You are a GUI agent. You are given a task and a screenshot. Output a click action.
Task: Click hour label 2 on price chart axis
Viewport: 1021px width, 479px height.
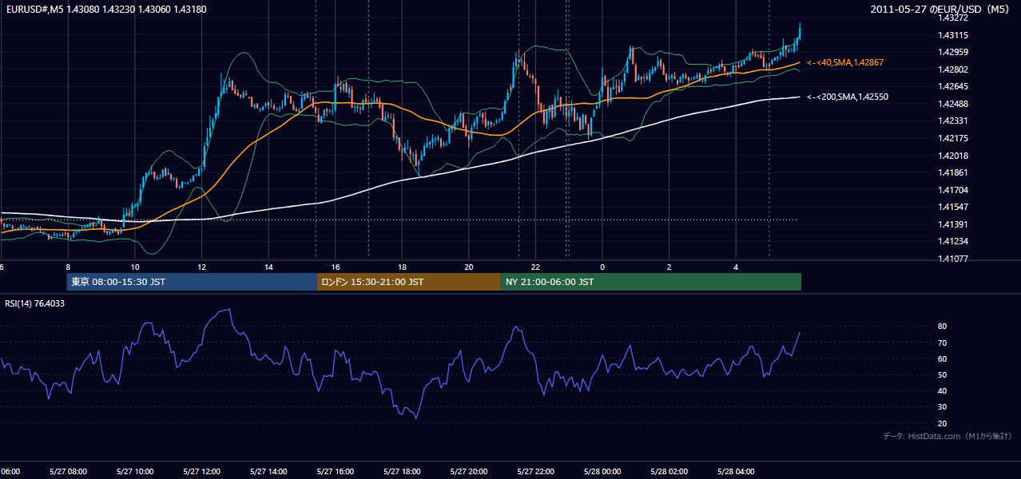click(669, 267)
